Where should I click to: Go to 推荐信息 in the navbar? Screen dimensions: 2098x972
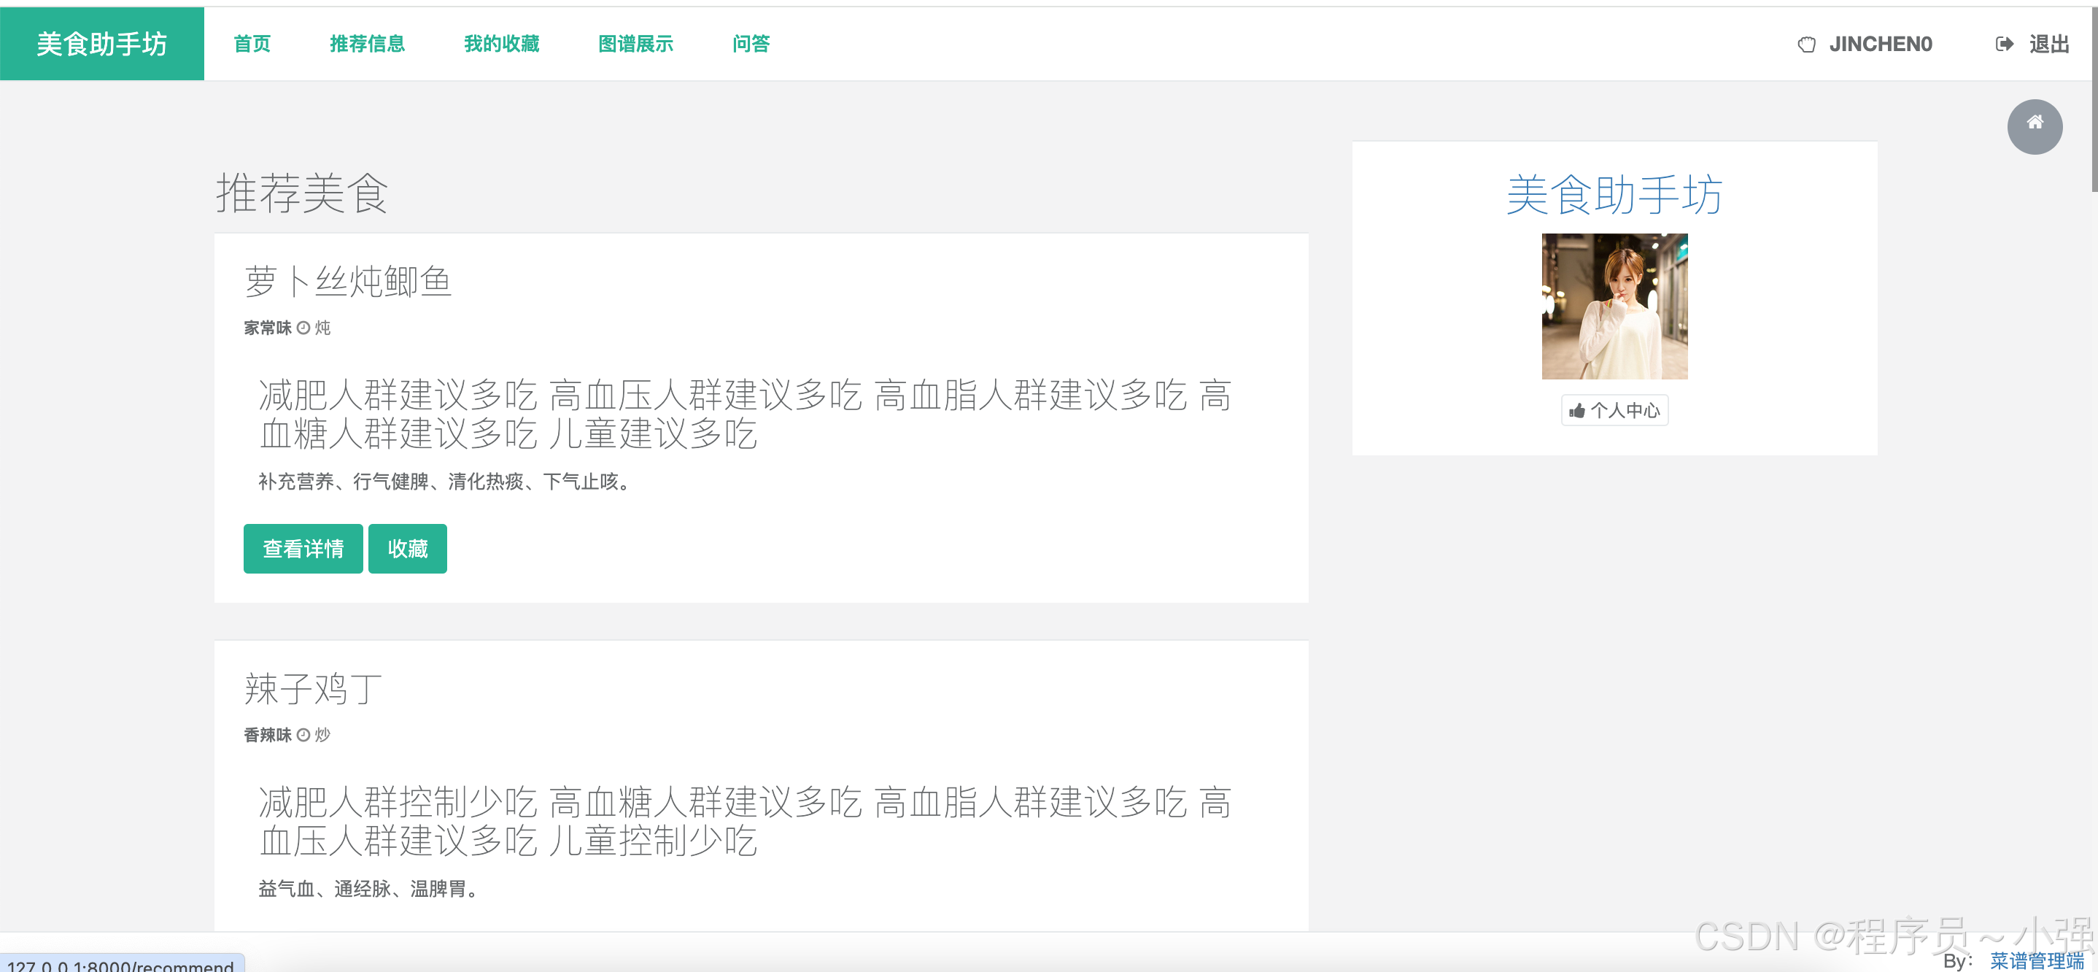click(x=366, y=44)
